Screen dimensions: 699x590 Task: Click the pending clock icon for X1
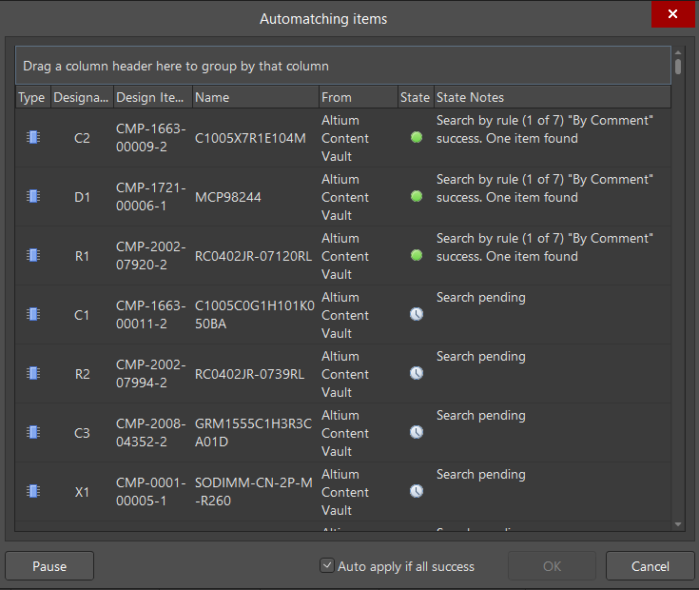pos(417,491)
